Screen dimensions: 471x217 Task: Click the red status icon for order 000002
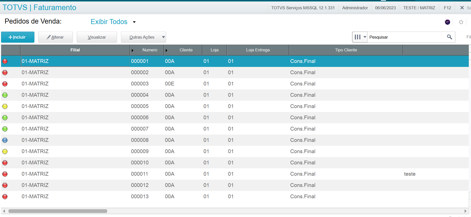(5, 72)
